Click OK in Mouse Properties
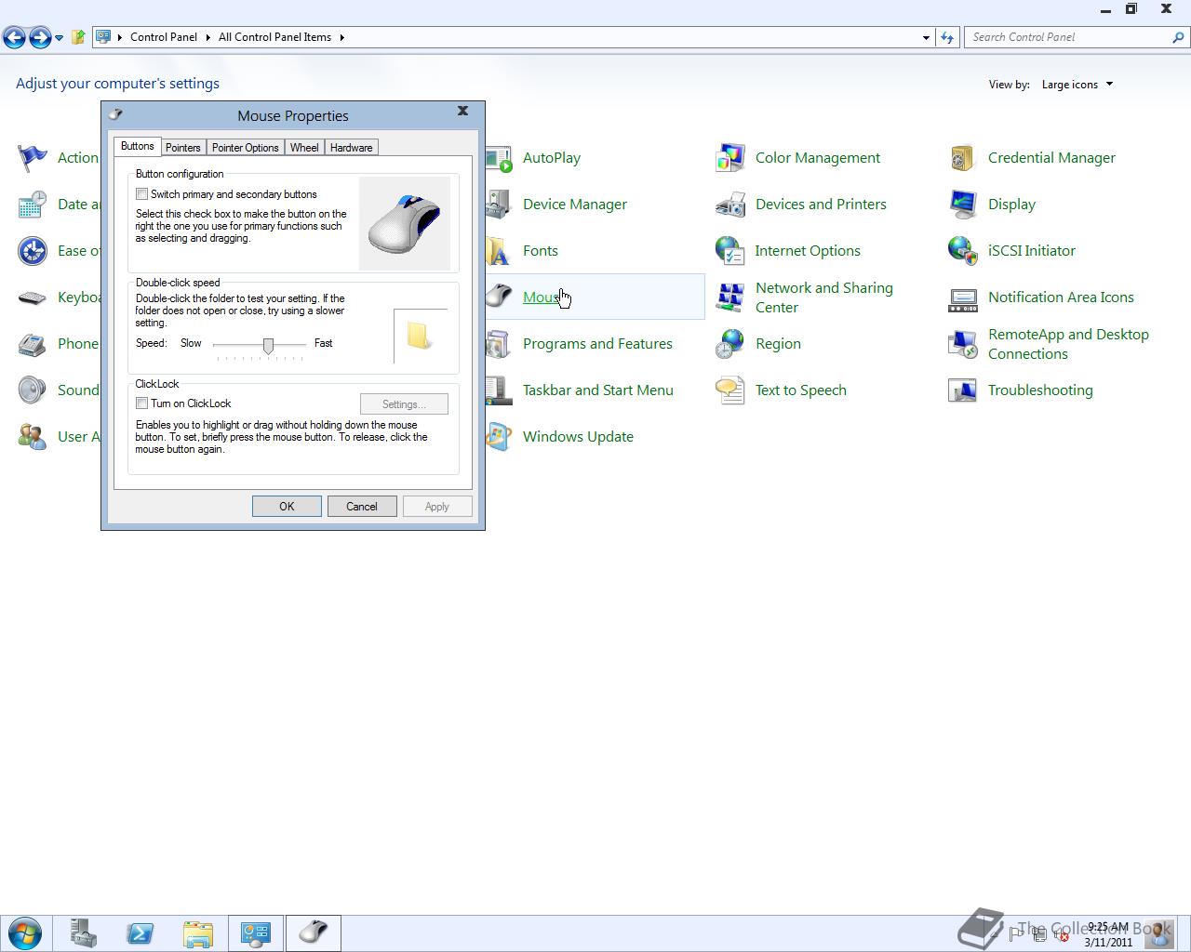 pos(287,507)
